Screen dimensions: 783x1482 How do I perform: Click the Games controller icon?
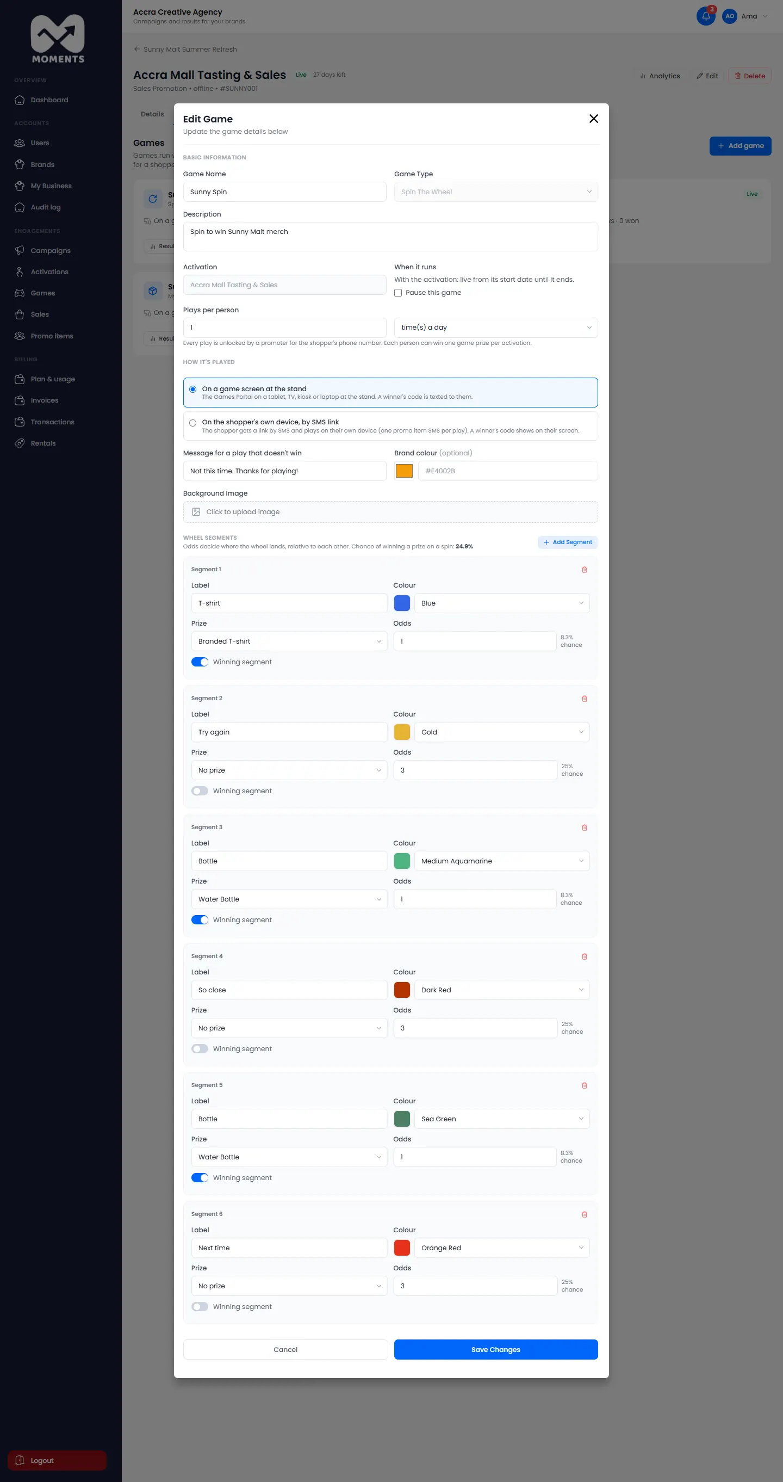coord(20,293)
